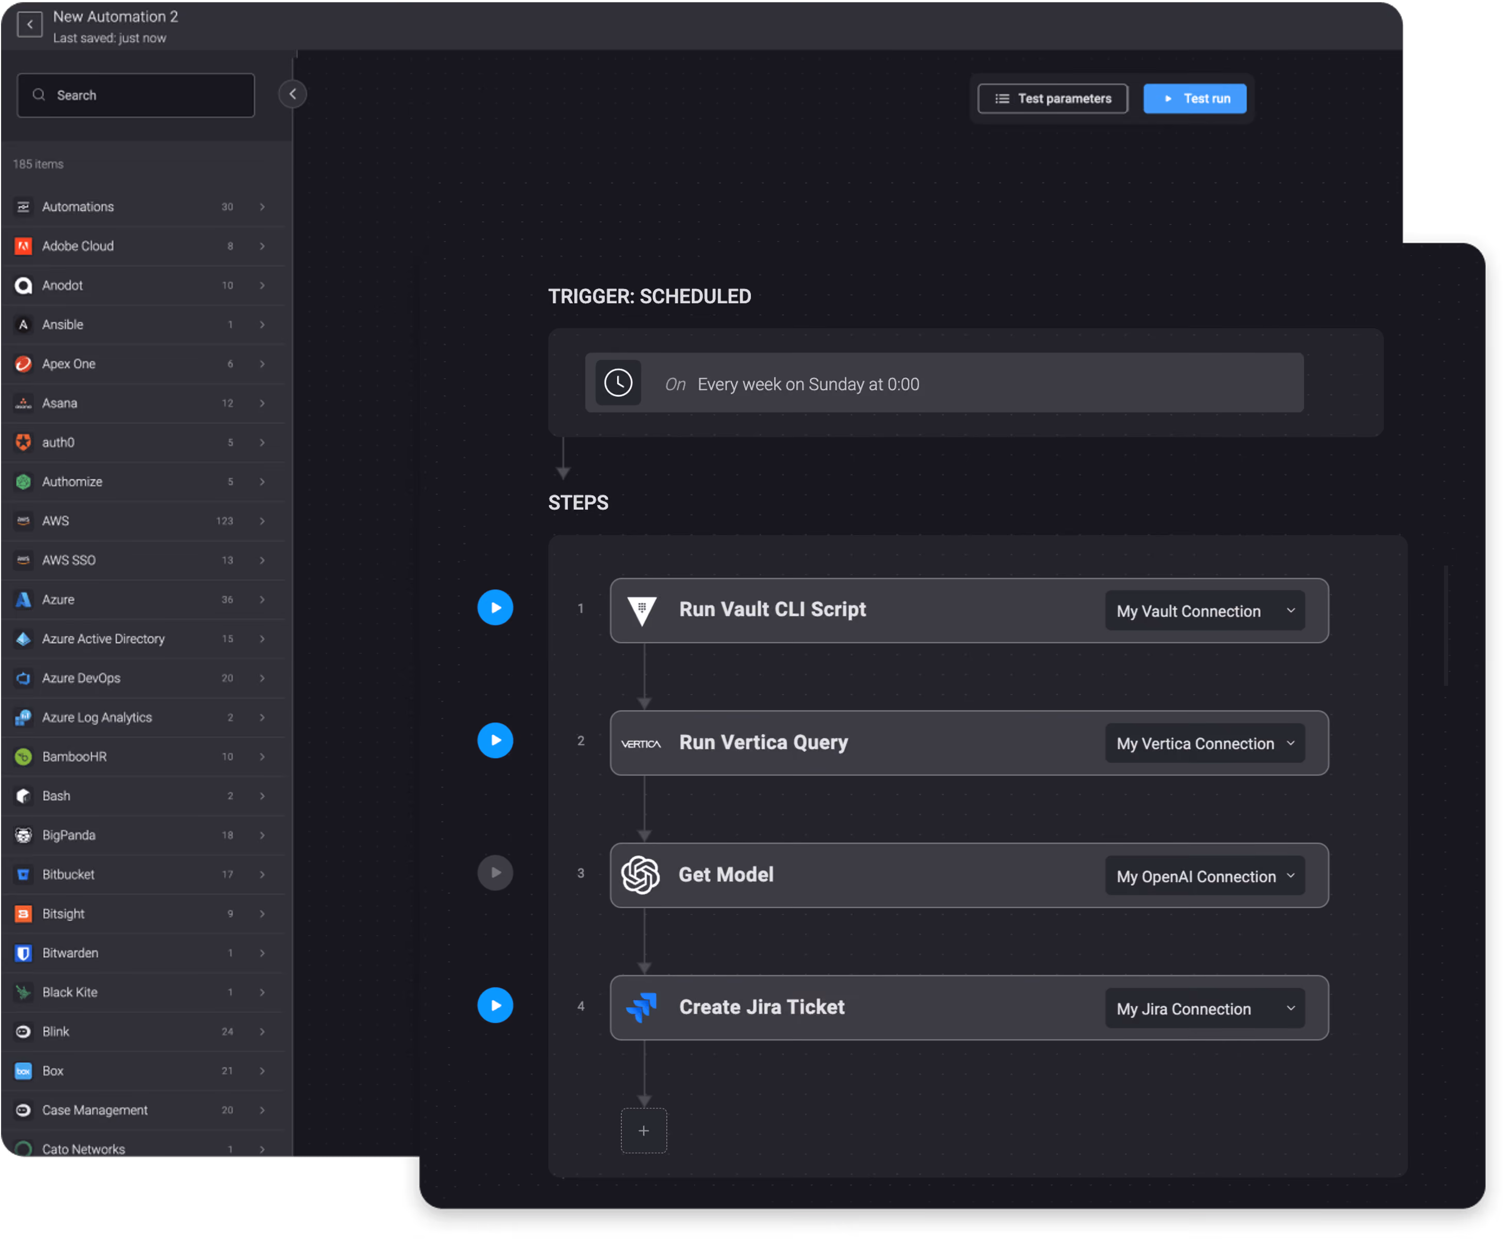Expand the Black Kite chevron
The image size is (1509, 1239).
263,992
